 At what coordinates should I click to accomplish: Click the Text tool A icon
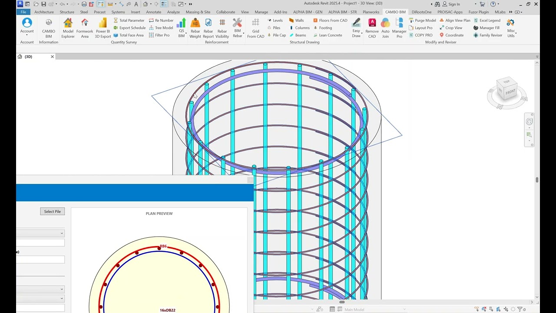click(136, 4)
